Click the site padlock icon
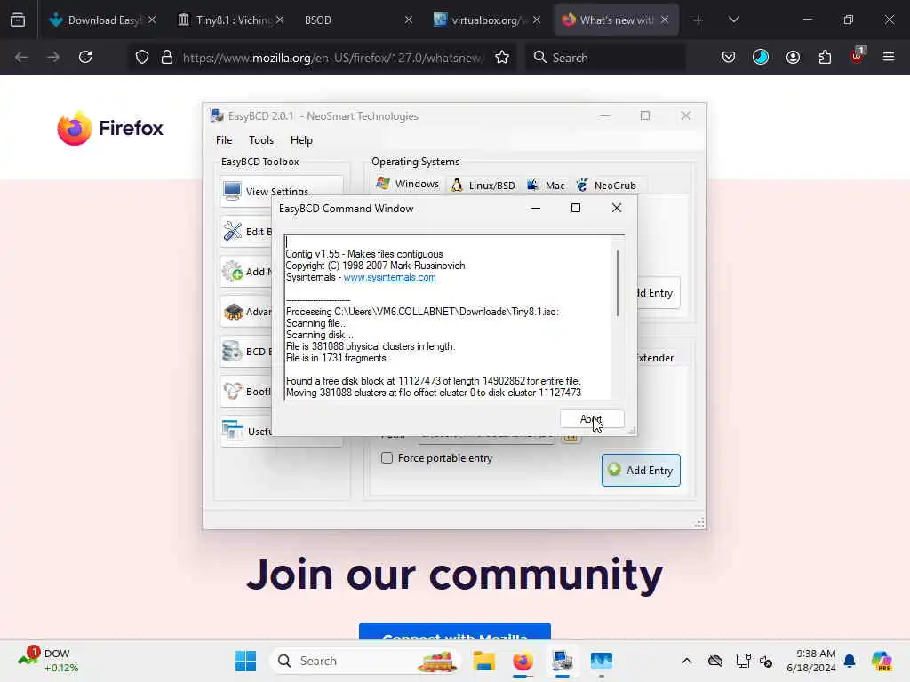 point(167,57)
